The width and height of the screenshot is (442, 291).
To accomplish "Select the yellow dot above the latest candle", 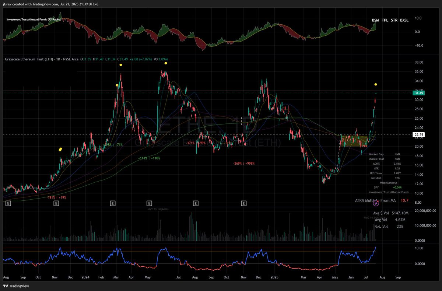I will click(x=376, y=85).
